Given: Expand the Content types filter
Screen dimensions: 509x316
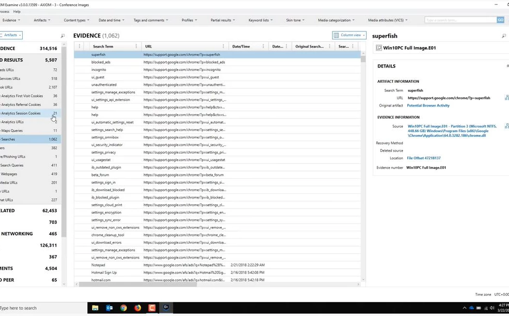Looking at the screenshot, I should click(x=76, y=20).
